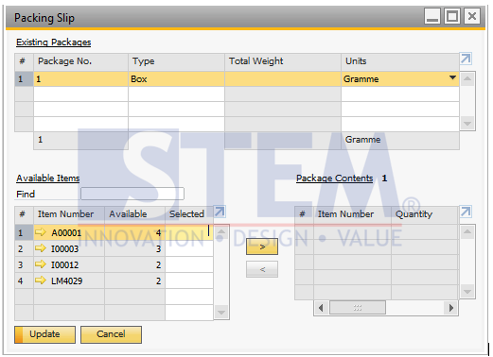Click the Available Items heading
This screenshot has height=357, width=493.
[48, 178]
